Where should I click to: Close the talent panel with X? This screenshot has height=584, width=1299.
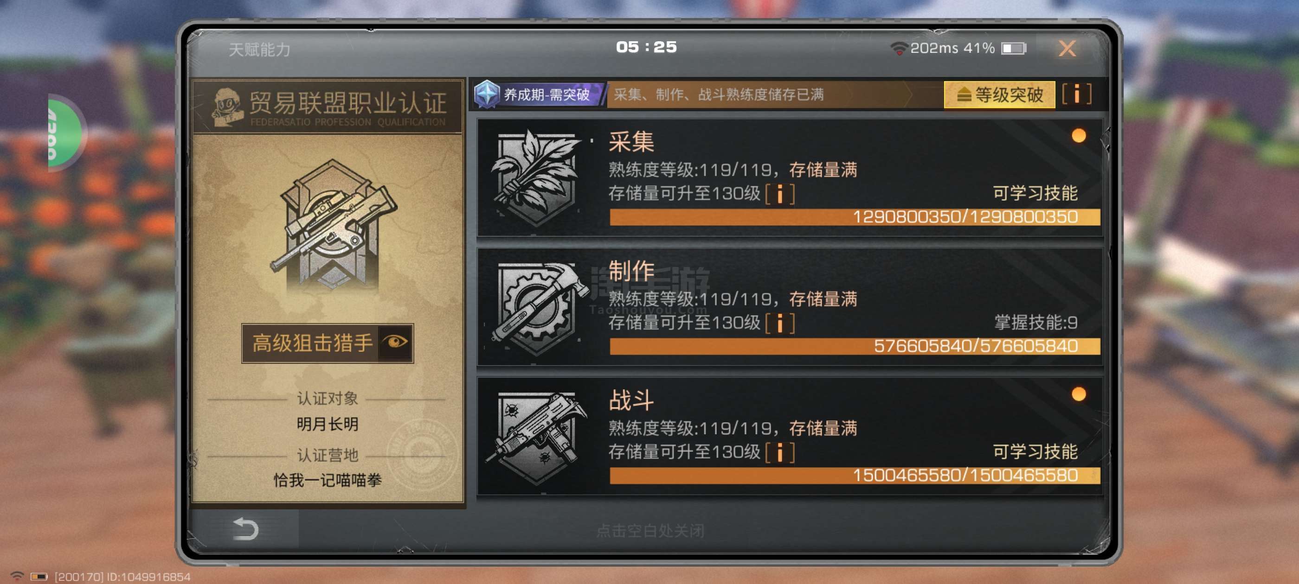point(1067,49)
